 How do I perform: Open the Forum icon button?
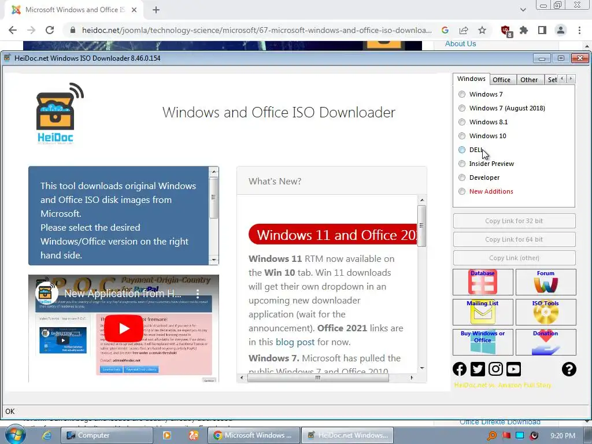click(546, 282)
